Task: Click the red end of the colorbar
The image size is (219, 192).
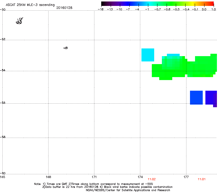Action: (x=212, y=4)
